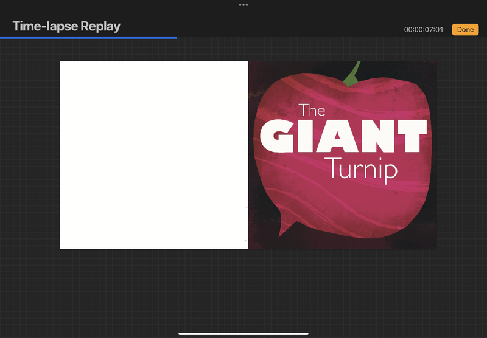Click the word "The" above GIANT

coord(312,110)
